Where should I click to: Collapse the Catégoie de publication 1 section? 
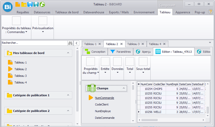point(68,95)
